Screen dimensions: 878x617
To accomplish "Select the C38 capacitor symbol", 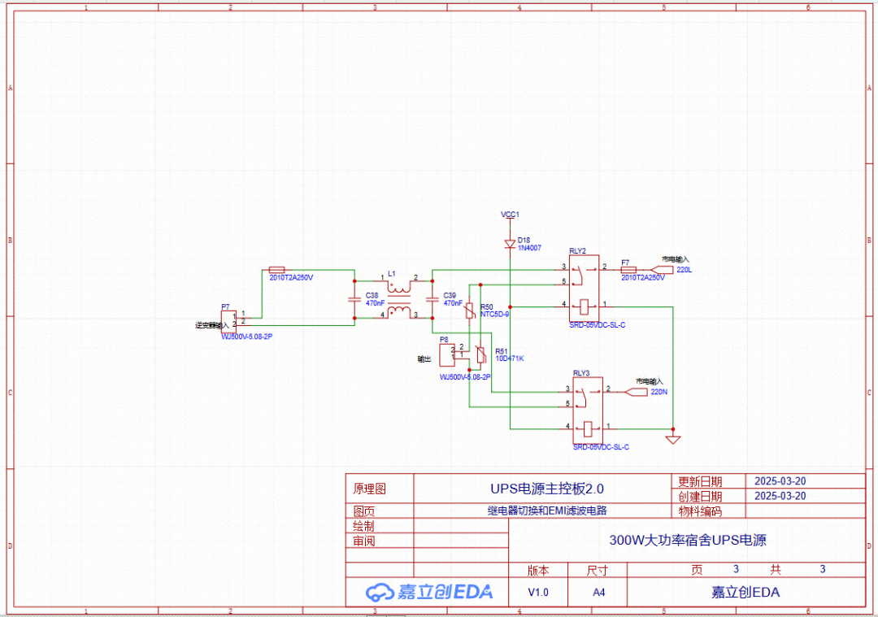I will coord(354,299).
